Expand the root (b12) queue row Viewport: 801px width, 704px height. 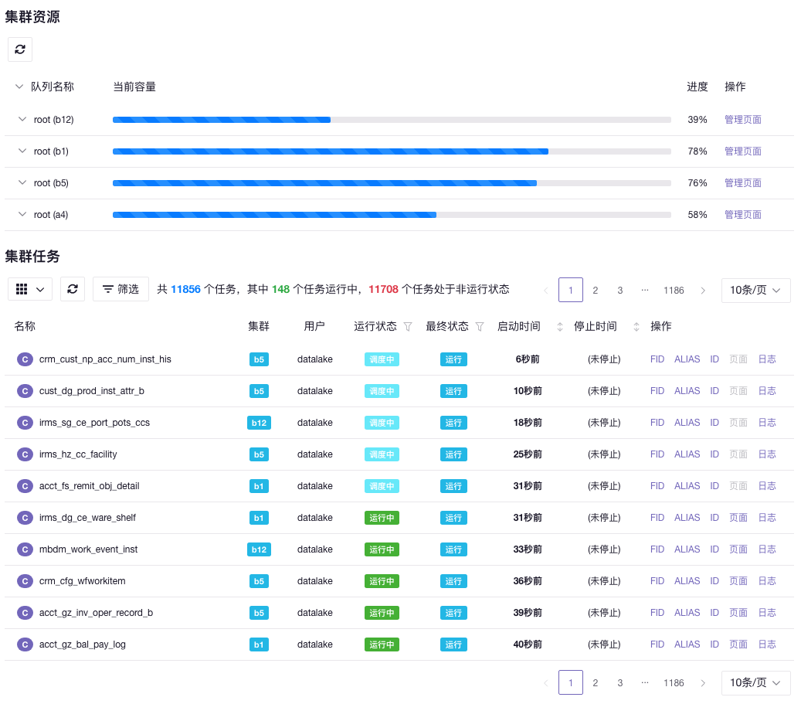point(22,120)
